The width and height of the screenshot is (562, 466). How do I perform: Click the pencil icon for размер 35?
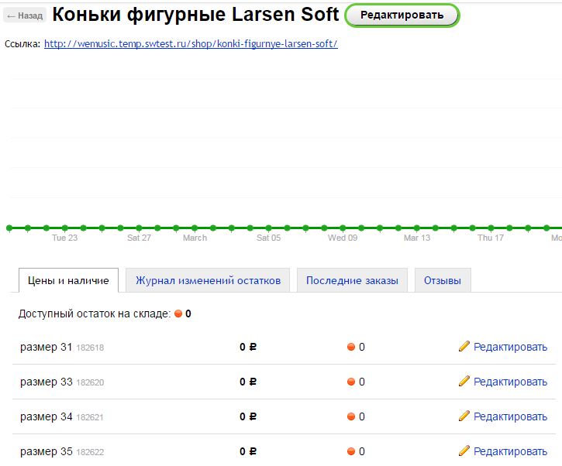tap(464, 451)
